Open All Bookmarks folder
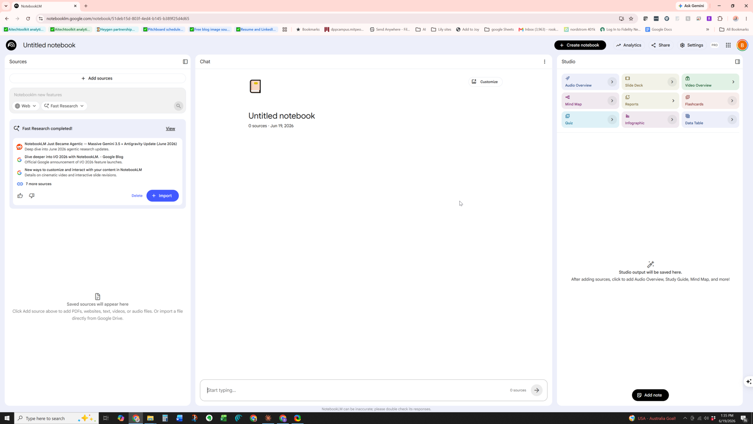The image size is (753, 424). [x=734, y=29]
